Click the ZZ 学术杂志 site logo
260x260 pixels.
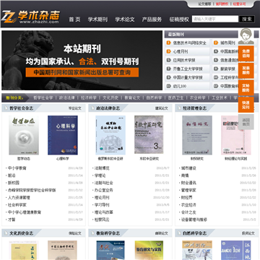pyautogui.click(x=30, y=17)
